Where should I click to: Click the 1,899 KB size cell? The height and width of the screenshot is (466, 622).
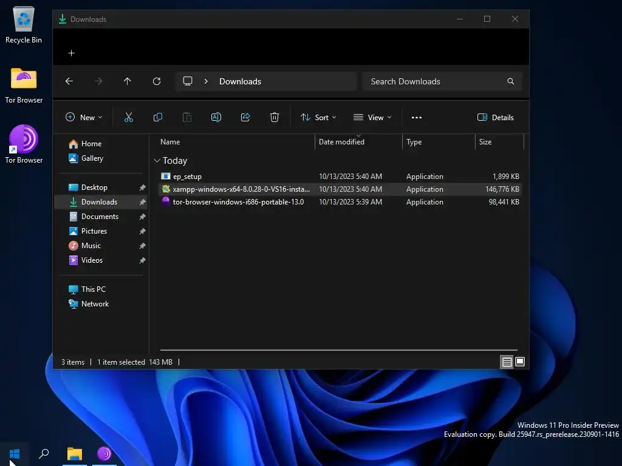pos(506,177)
